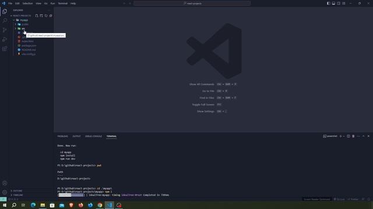
Task: Click the command center search box
Action: click(x=192, y=3)
